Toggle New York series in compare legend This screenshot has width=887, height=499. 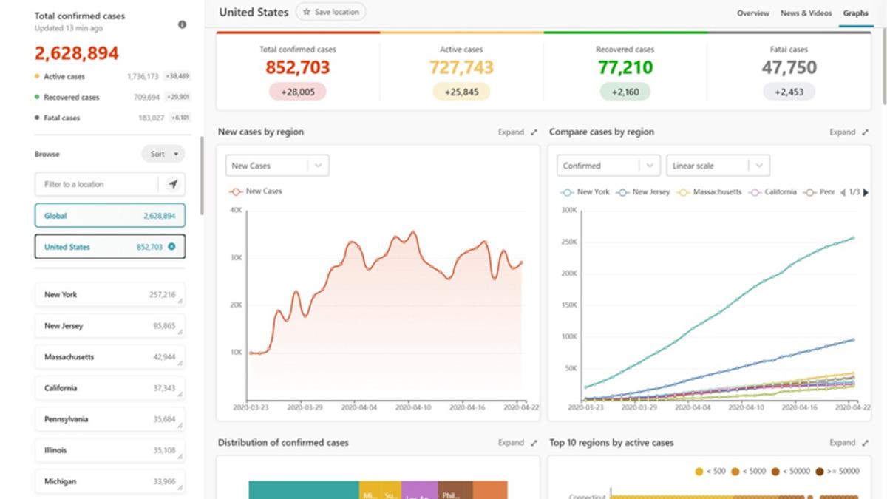coord(586,192)
